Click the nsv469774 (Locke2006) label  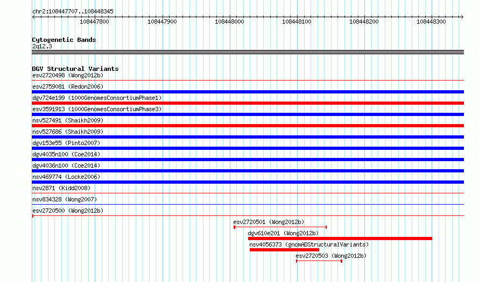tap(66, 177)
